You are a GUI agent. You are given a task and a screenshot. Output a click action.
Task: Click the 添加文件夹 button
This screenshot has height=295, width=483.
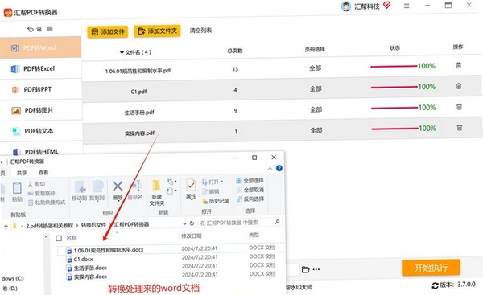tap(157, 31)
